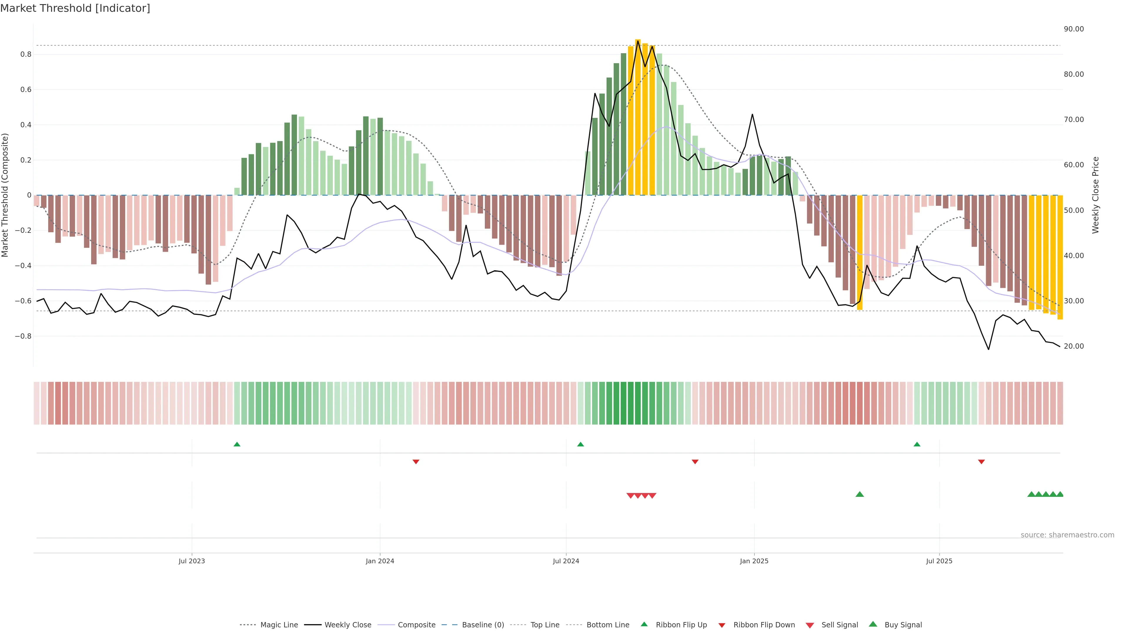Click the Sell Signal legend icon
Viewport: 1129px width, 635px height.
[809, 625]
